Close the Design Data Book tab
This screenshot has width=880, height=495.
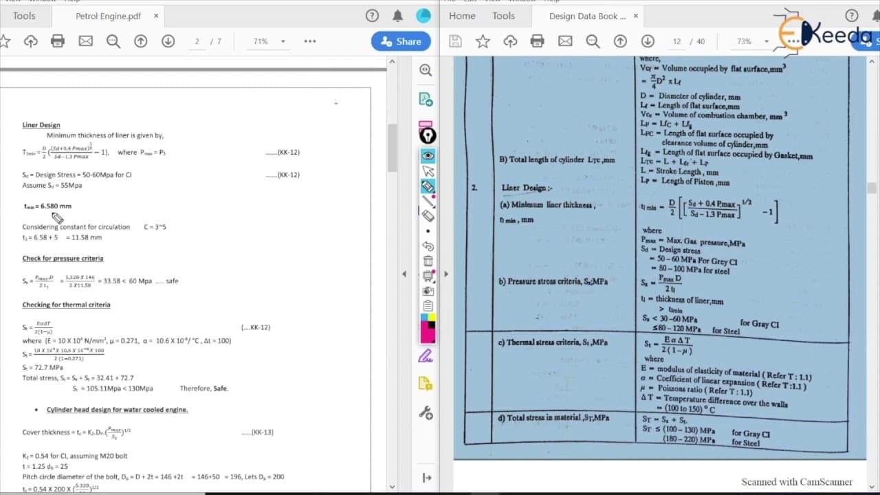click(x=635, y=16)
